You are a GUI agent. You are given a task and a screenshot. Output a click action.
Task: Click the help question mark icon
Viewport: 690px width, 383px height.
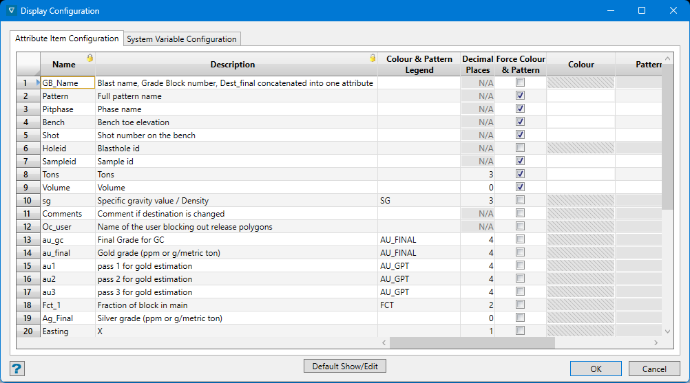coord(17,368)
